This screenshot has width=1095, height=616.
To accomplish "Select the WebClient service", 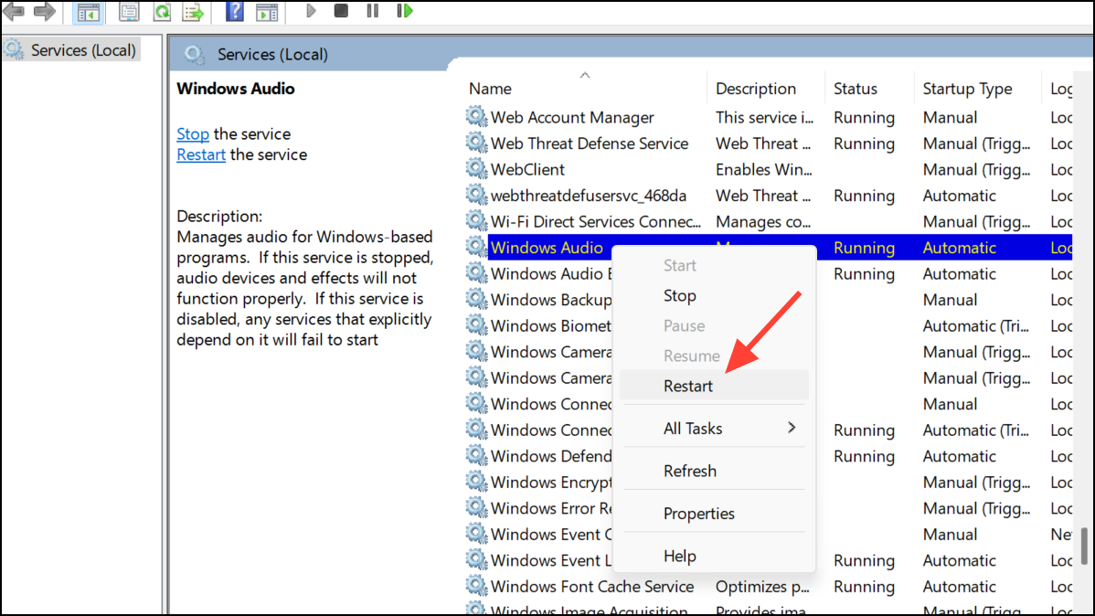I will click(x=527, y=170).
